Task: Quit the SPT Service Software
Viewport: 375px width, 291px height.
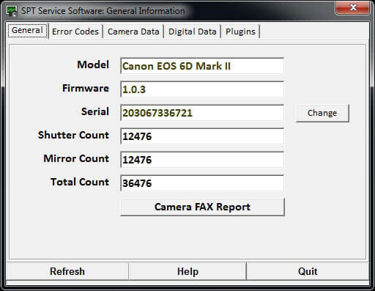Action: pyautogui.click(x=308, y=271)
